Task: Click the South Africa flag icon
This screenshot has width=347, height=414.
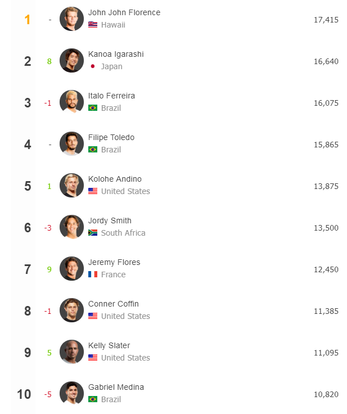Action: click(93, 233)
